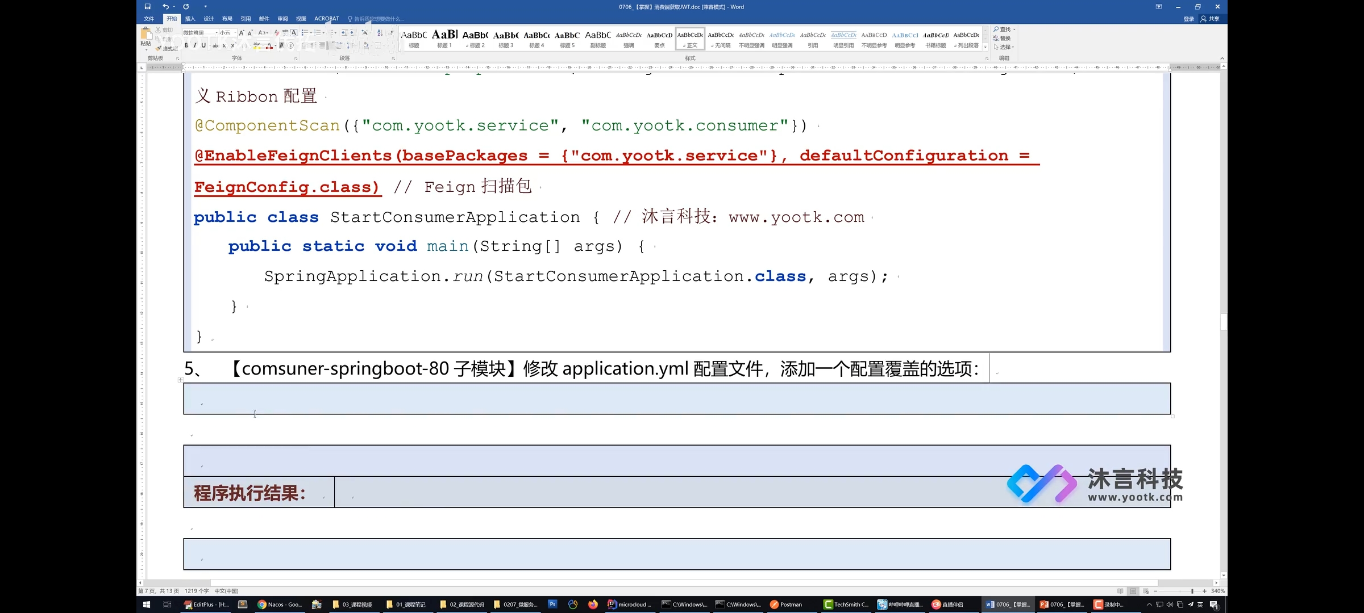Click the Clear Formatting icon
The height and width of the screenshot is (613, 1364).
pos(277,33)
